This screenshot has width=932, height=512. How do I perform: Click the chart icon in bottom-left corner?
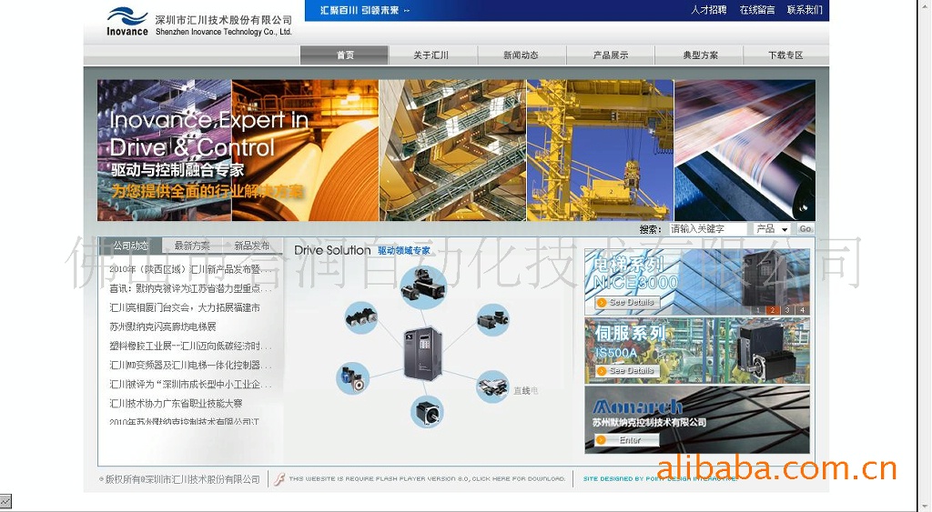tap(5, 501)
